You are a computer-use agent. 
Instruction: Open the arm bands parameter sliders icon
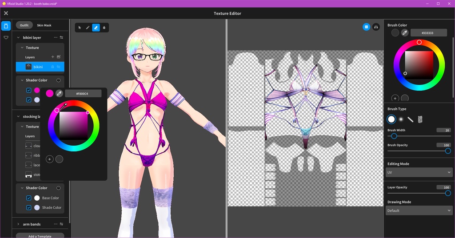(61, 224)
